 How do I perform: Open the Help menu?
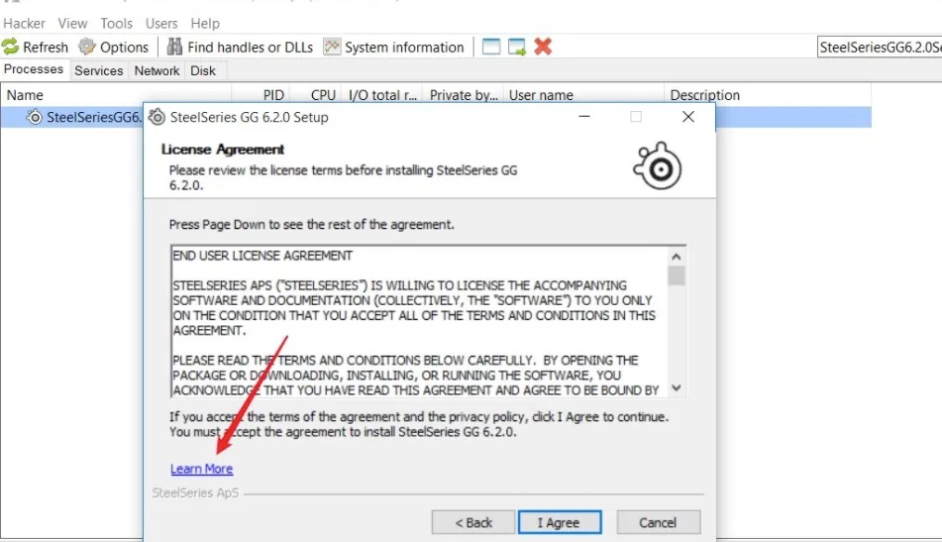pyautogui.click(x=205, y=24)
